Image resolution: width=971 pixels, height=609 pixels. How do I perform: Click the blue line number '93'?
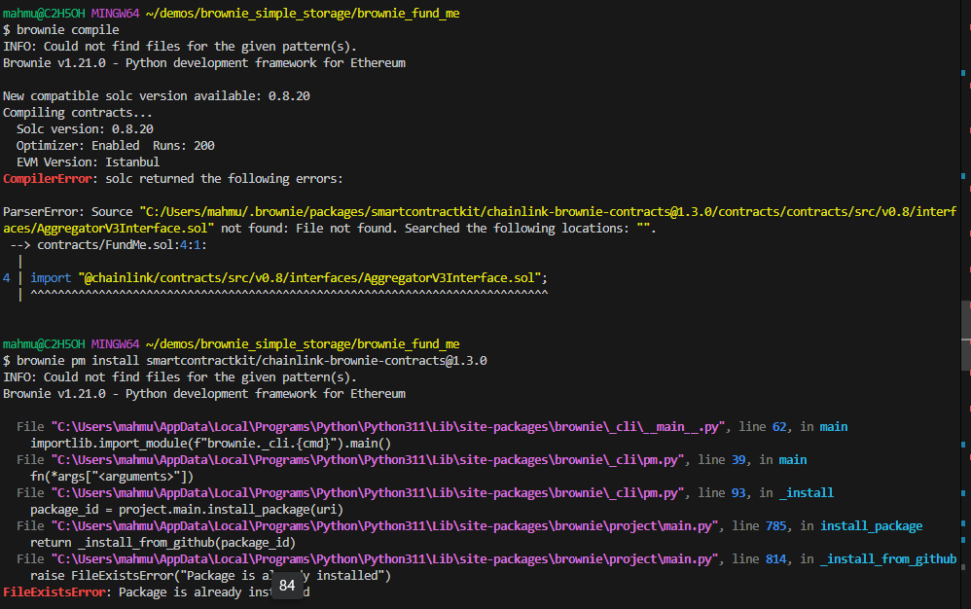(738, 492)
